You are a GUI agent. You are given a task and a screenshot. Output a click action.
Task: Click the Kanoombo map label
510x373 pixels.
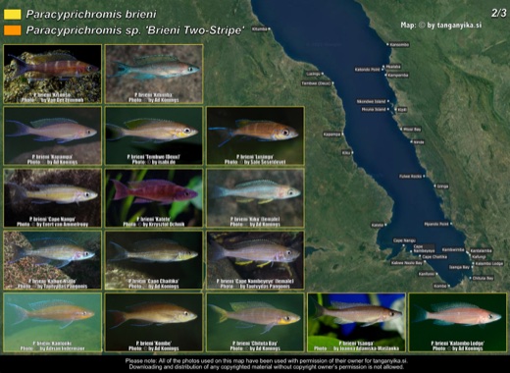click(400, 44)
